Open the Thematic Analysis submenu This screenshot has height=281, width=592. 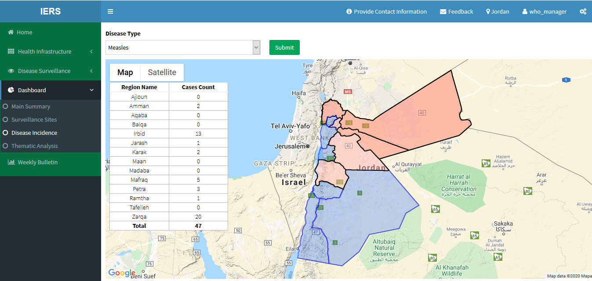51,146
